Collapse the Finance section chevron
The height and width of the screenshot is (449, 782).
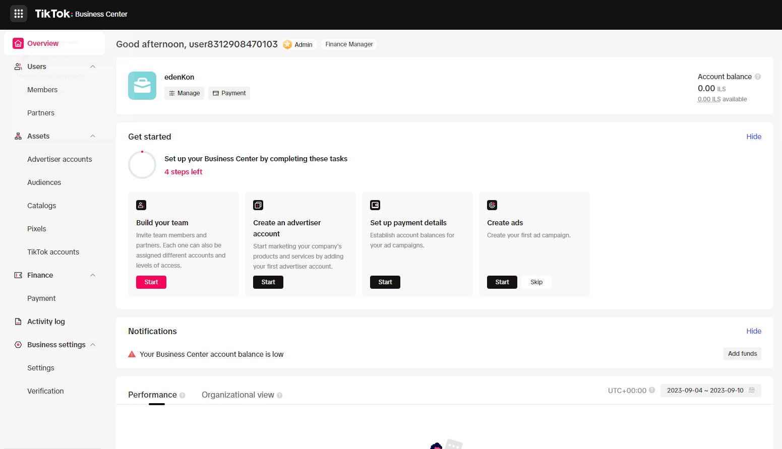(x=93, y=275)
